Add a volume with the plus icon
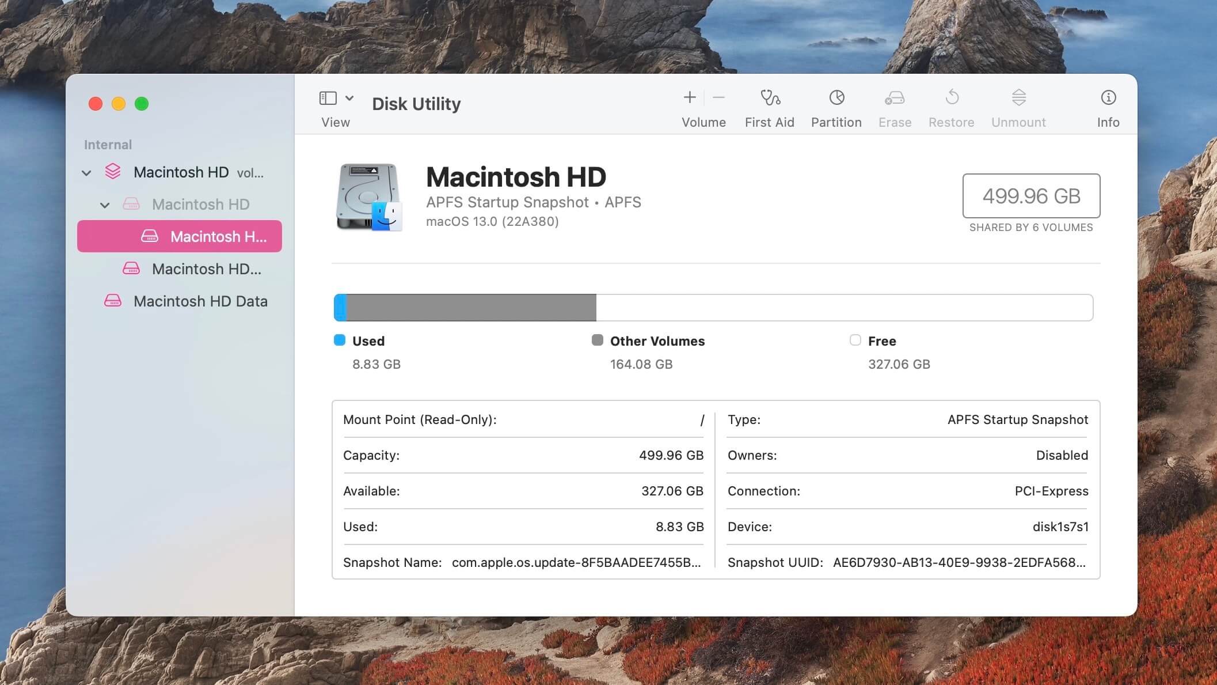Image resolution: width=1217 pixels, height=685 pixels. click(689, 97)
